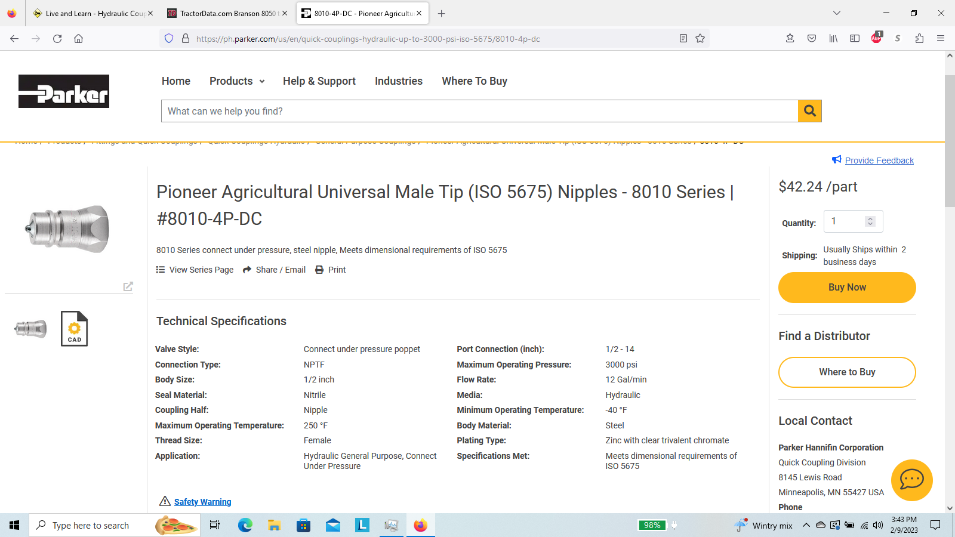Image resolution: width=955 pixels, height=537 pixels.
Task: Click the Buy Now button
Action: tap(847, 288)
